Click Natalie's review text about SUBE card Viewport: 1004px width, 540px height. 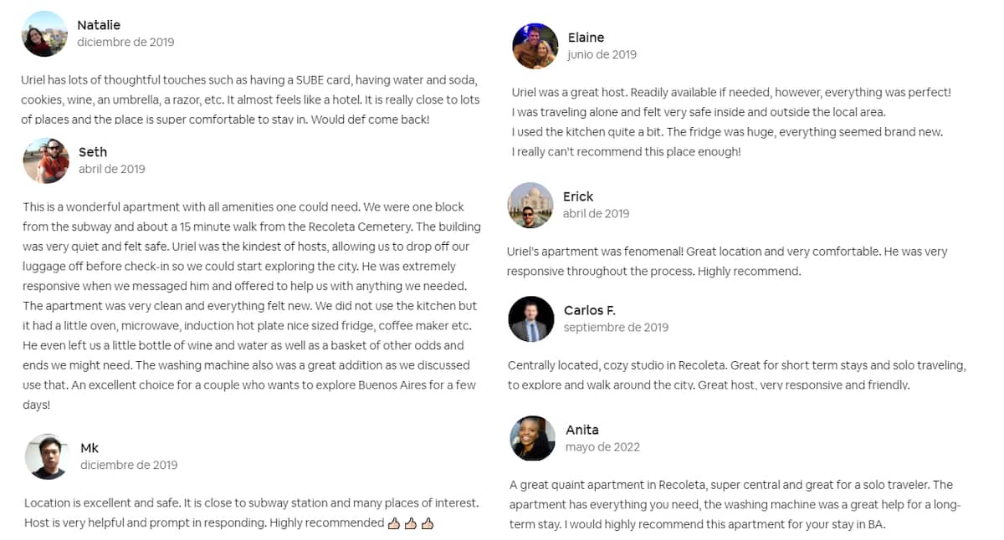[249, 99]
